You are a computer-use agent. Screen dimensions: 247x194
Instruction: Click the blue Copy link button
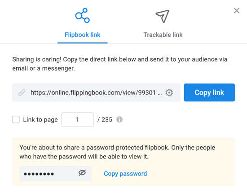[x=209, y=93]
